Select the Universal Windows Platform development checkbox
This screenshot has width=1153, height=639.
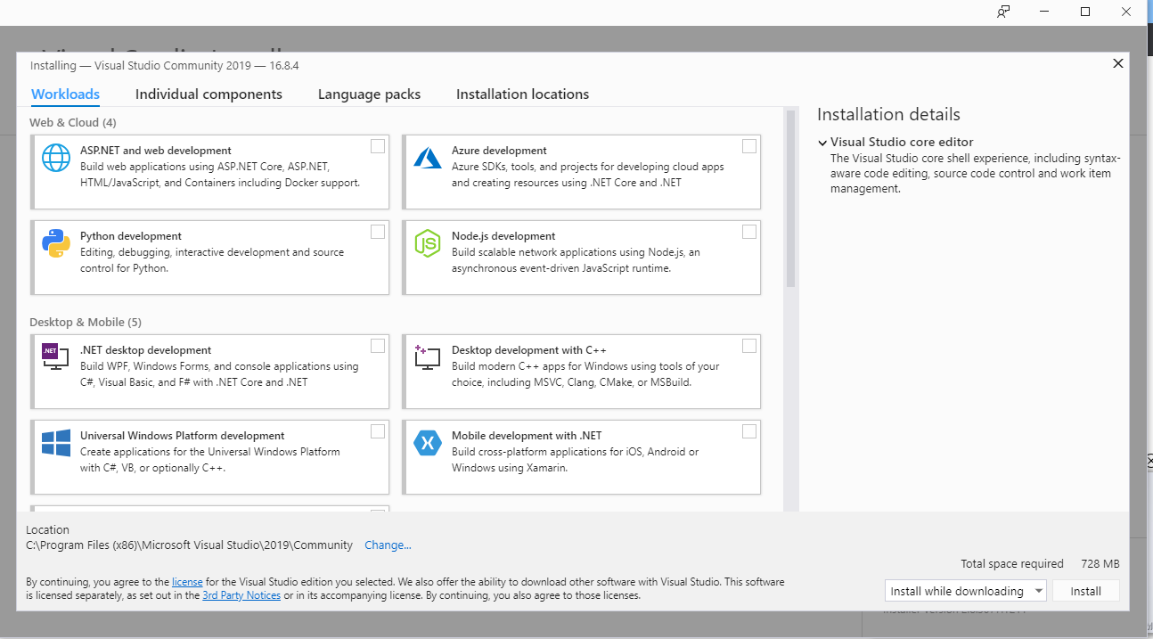(x=378, y=431)
